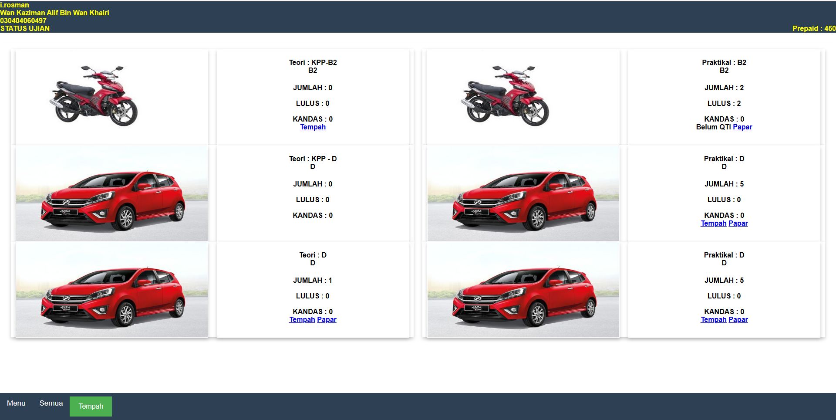Select Tempah in first Praktikal D card
This screenshot has width=836, height=420.
(x=713, y=224)
